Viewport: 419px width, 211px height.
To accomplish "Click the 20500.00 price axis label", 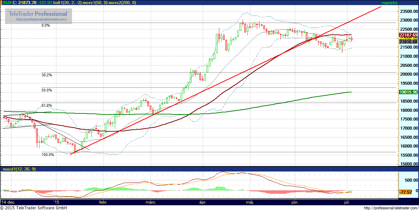I will pos(409,65).
